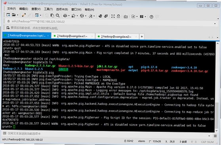
Task: Expand the open-session folder dropdown arrow
Action: [17, 15]
